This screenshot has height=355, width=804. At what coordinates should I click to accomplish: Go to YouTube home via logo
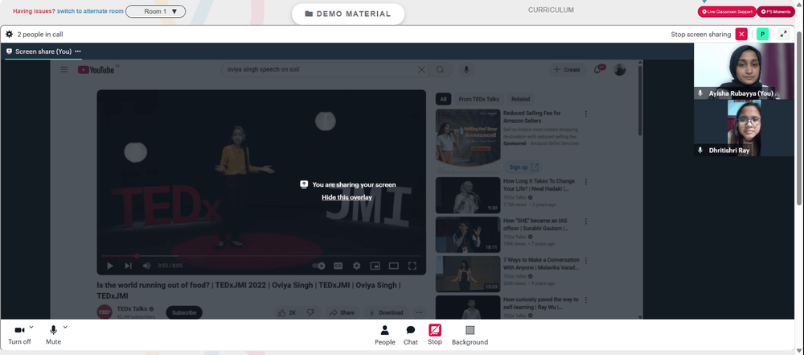pos(96,70)
